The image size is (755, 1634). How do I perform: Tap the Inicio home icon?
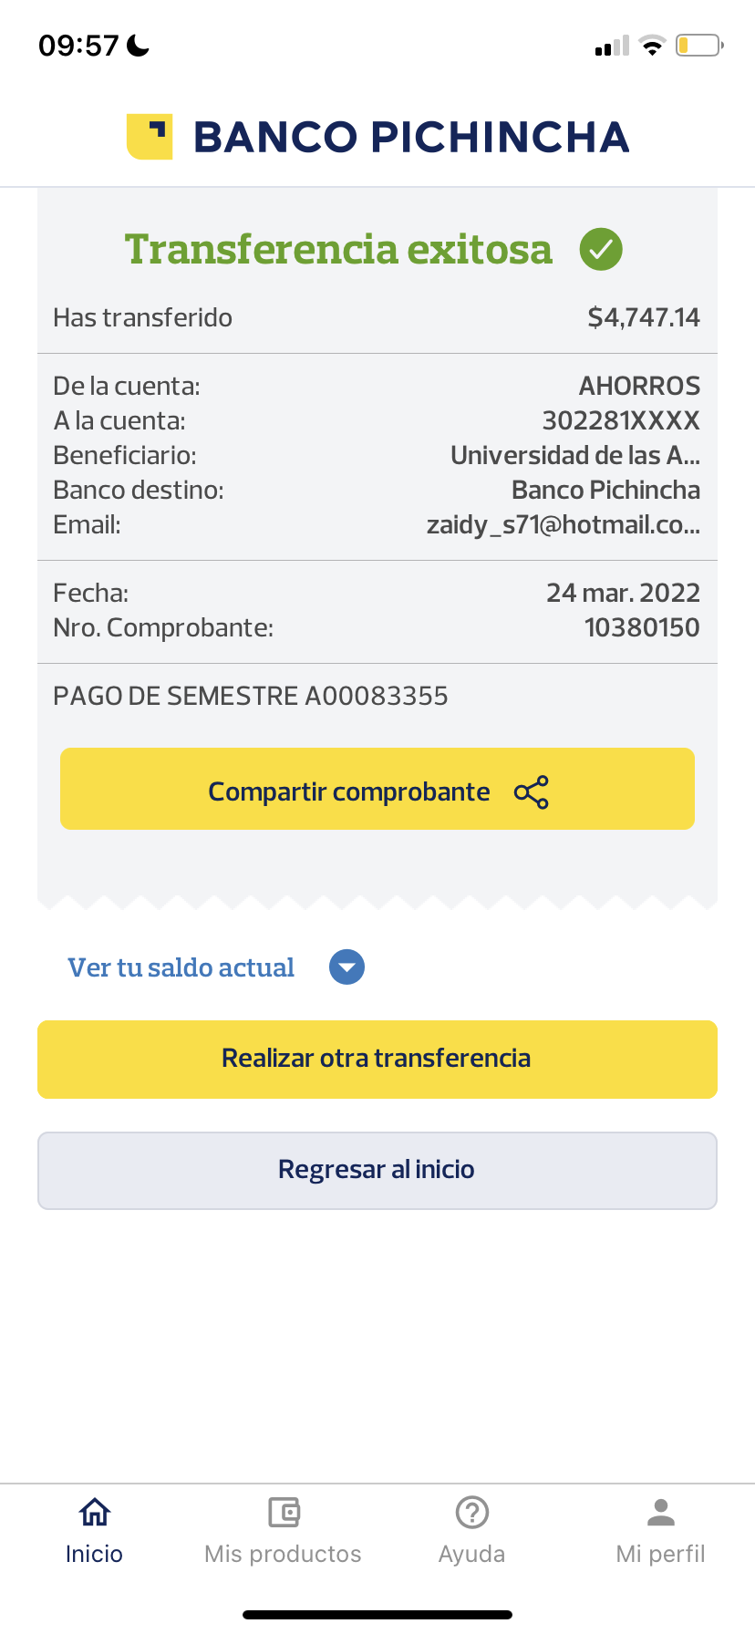click(95, 1513)
